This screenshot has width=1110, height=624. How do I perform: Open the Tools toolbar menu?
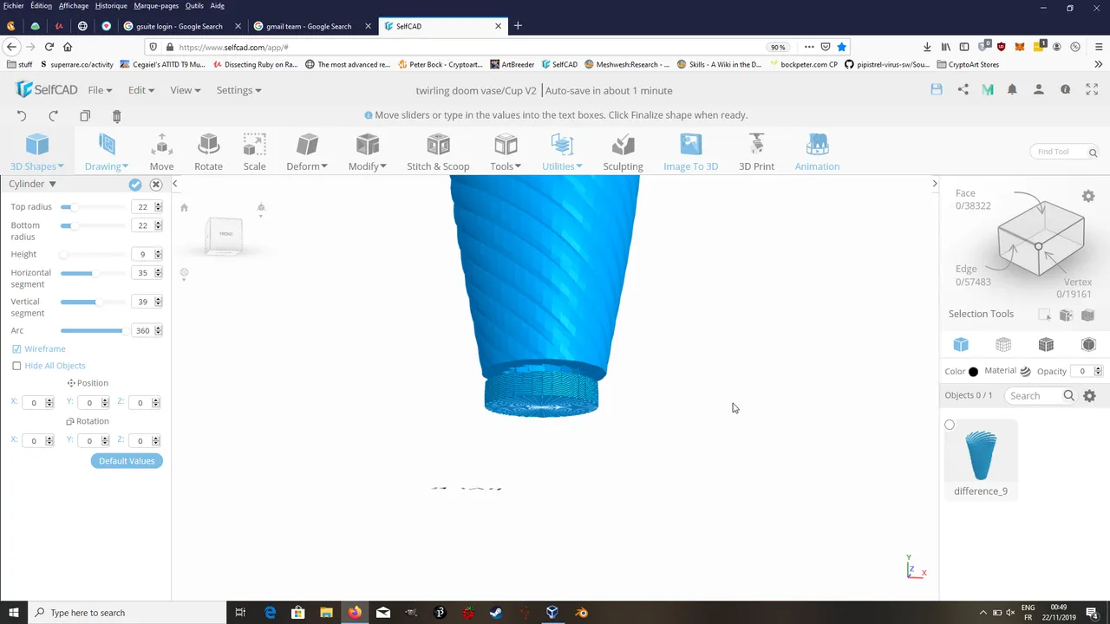[x=506, y=153]
